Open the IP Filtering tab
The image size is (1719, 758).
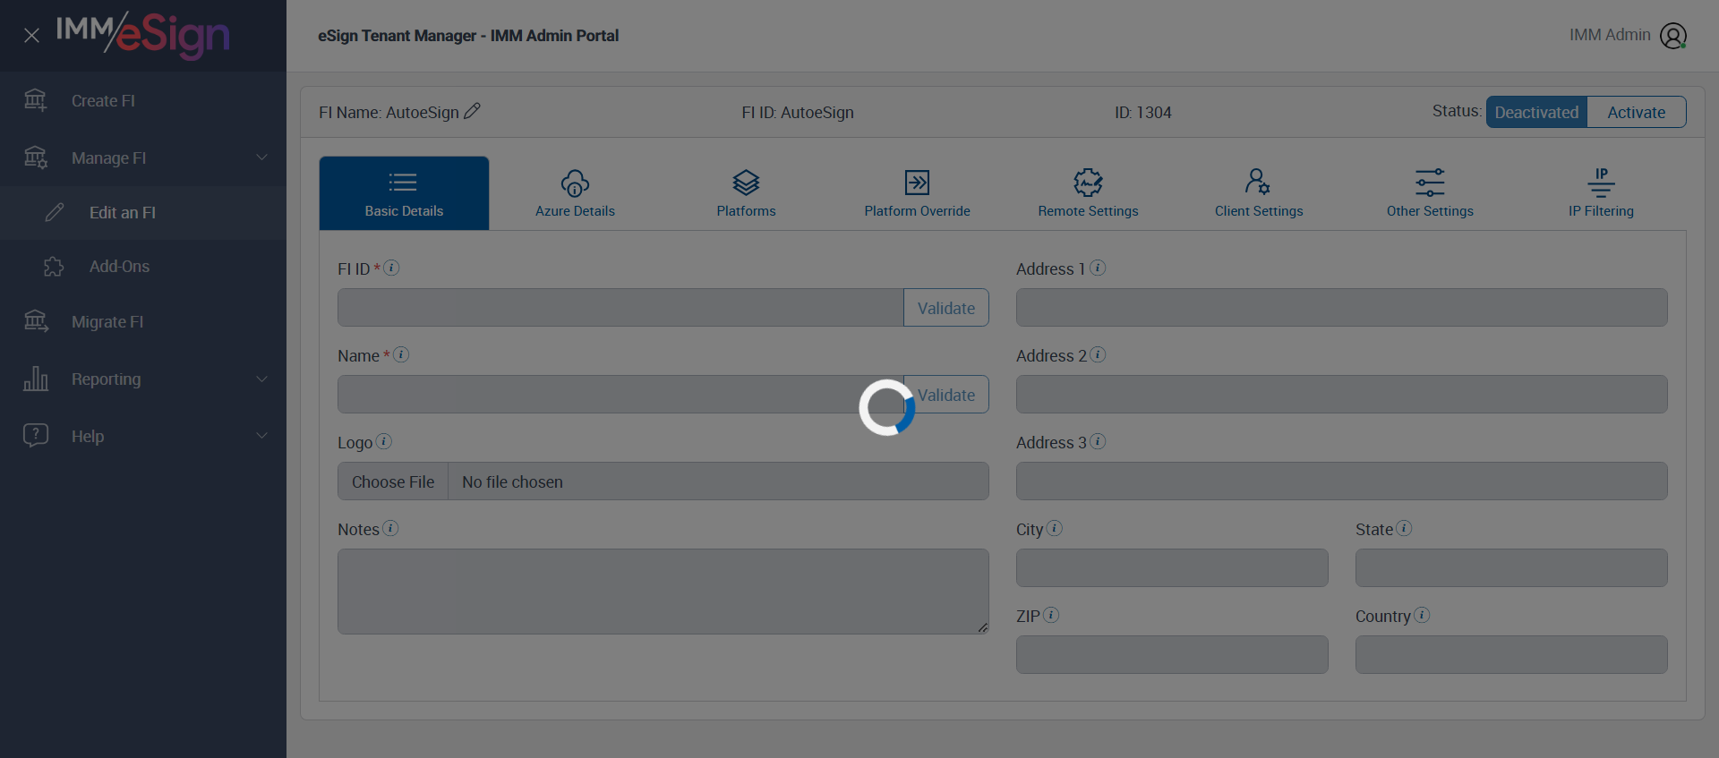tap(1601, 193)
